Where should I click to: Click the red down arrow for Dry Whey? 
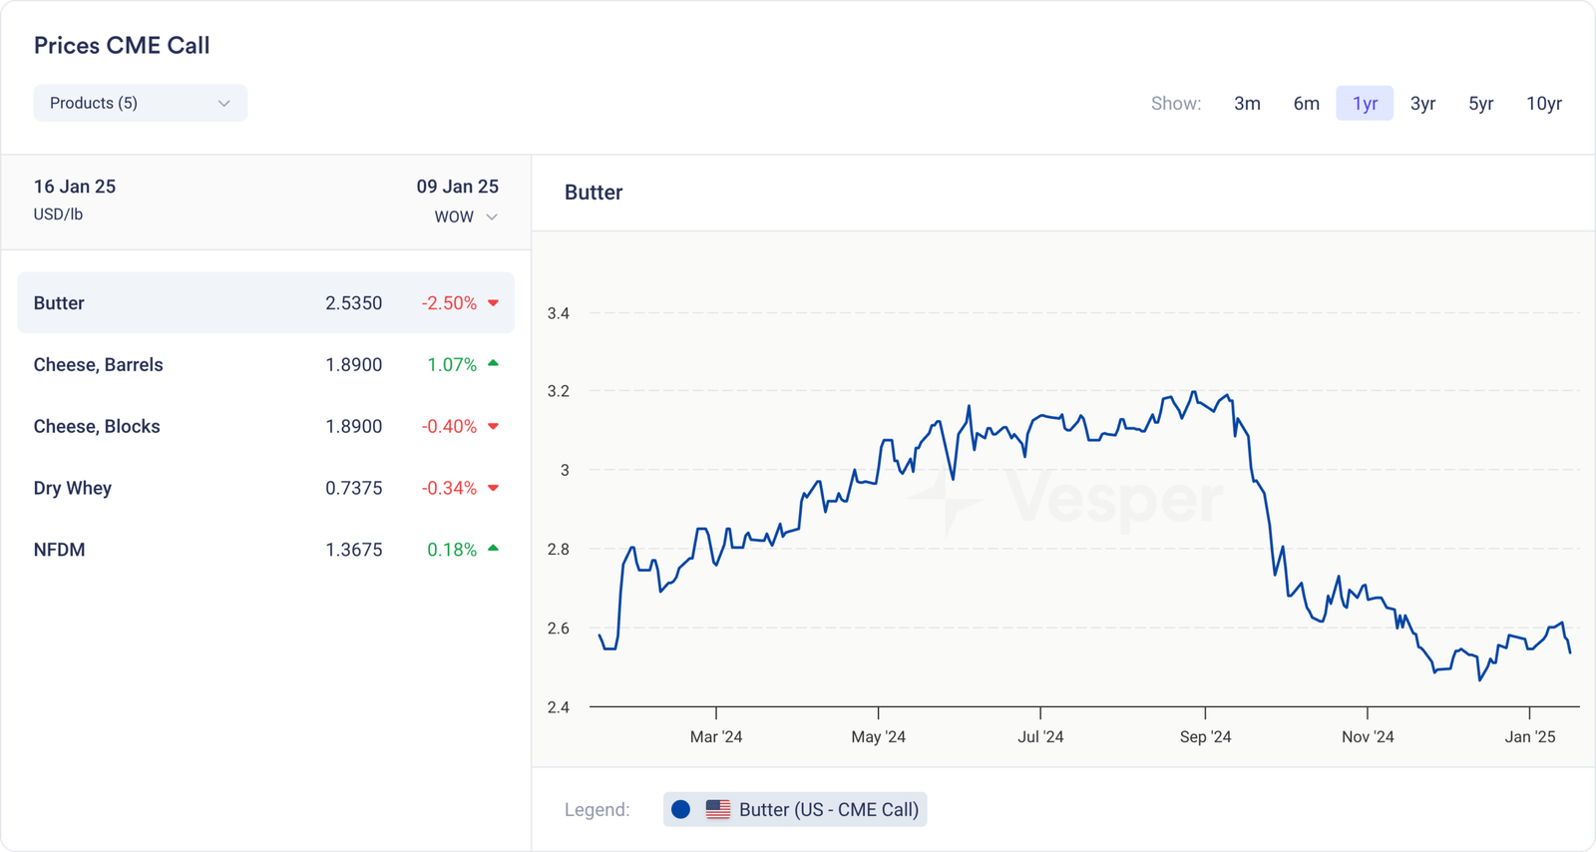pyautogui.click(x=493, y=489)
